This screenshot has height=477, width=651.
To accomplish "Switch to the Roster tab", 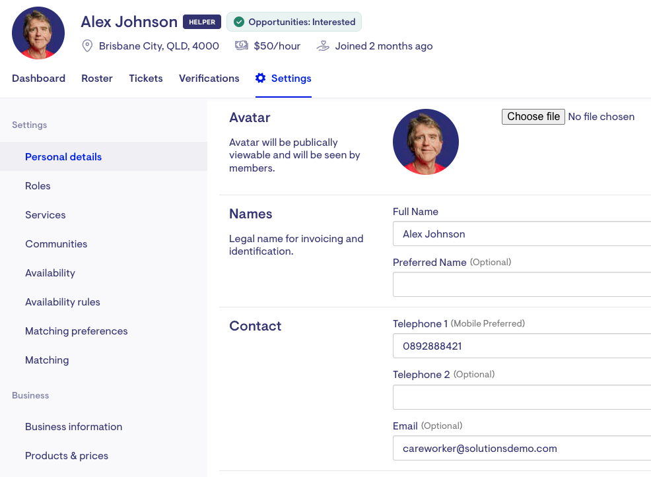I will (97, 79).
